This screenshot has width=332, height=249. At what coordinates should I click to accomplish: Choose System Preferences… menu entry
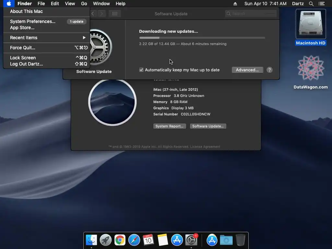click(47, 21)
